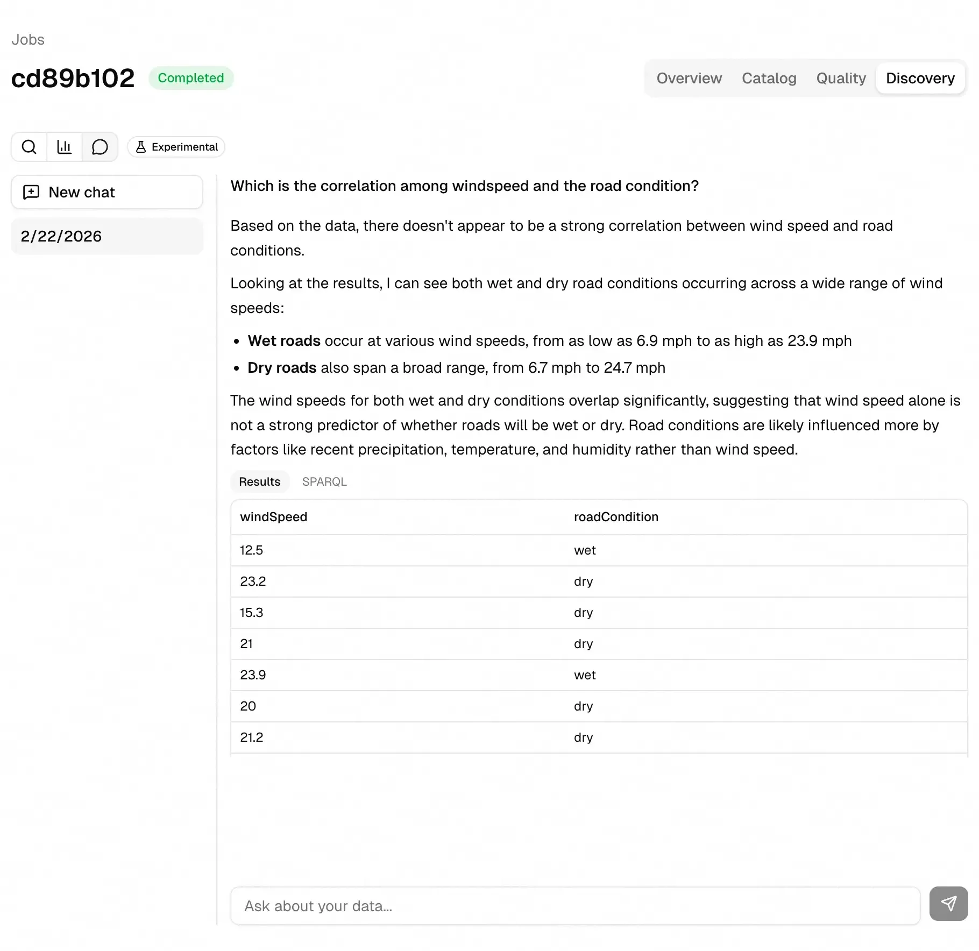
Task: Switch to the Catalog tab
Action: coord(769,78)
